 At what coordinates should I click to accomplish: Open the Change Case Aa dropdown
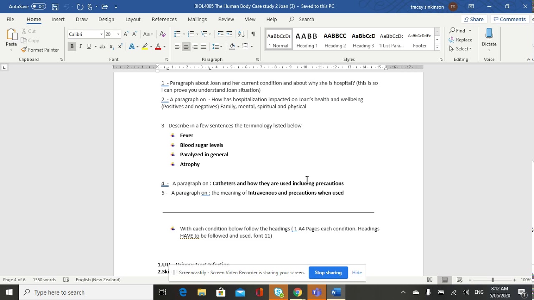148,34
